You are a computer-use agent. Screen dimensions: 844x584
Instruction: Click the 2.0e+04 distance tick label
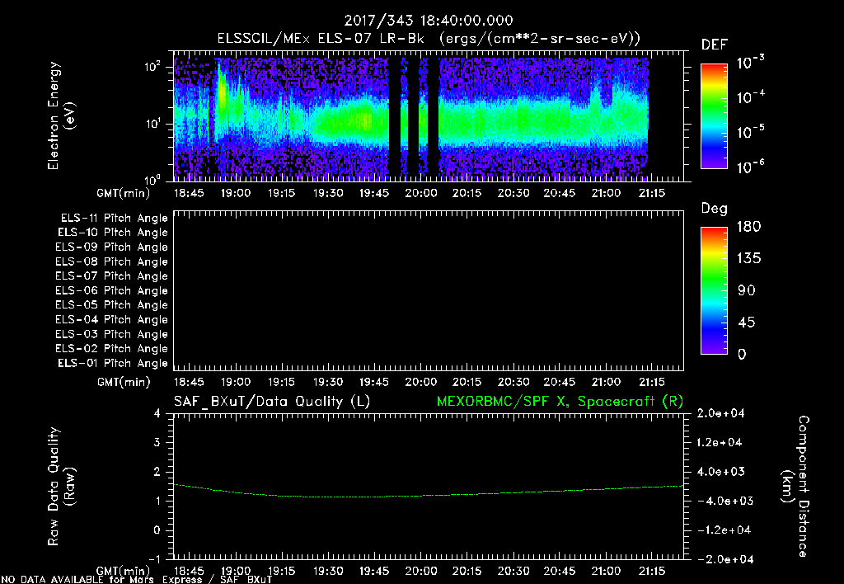click(720, 413)
